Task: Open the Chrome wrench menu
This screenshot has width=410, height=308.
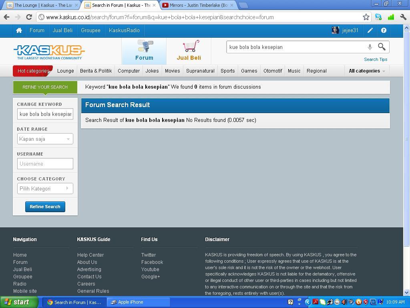Action: (x=403, y=17)
